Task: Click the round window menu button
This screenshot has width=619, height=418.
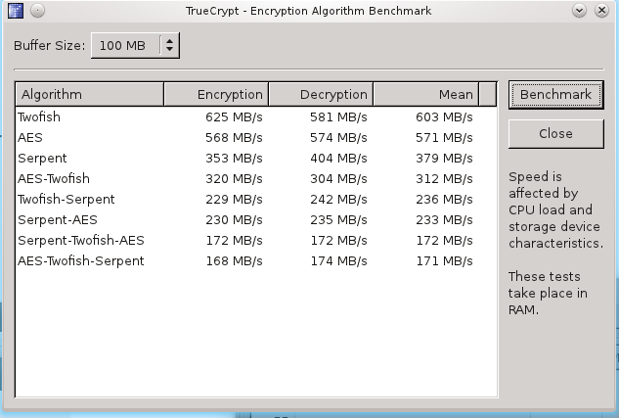Action: click(x=35, y=11)
